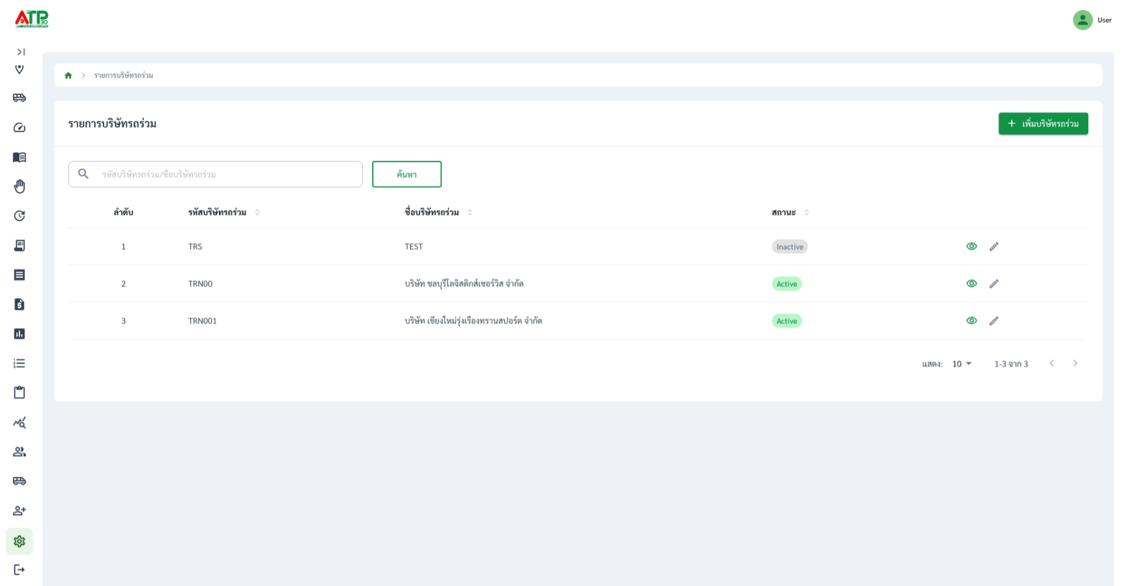Open the rows-per-page 10 dropdown

[962, 364]
